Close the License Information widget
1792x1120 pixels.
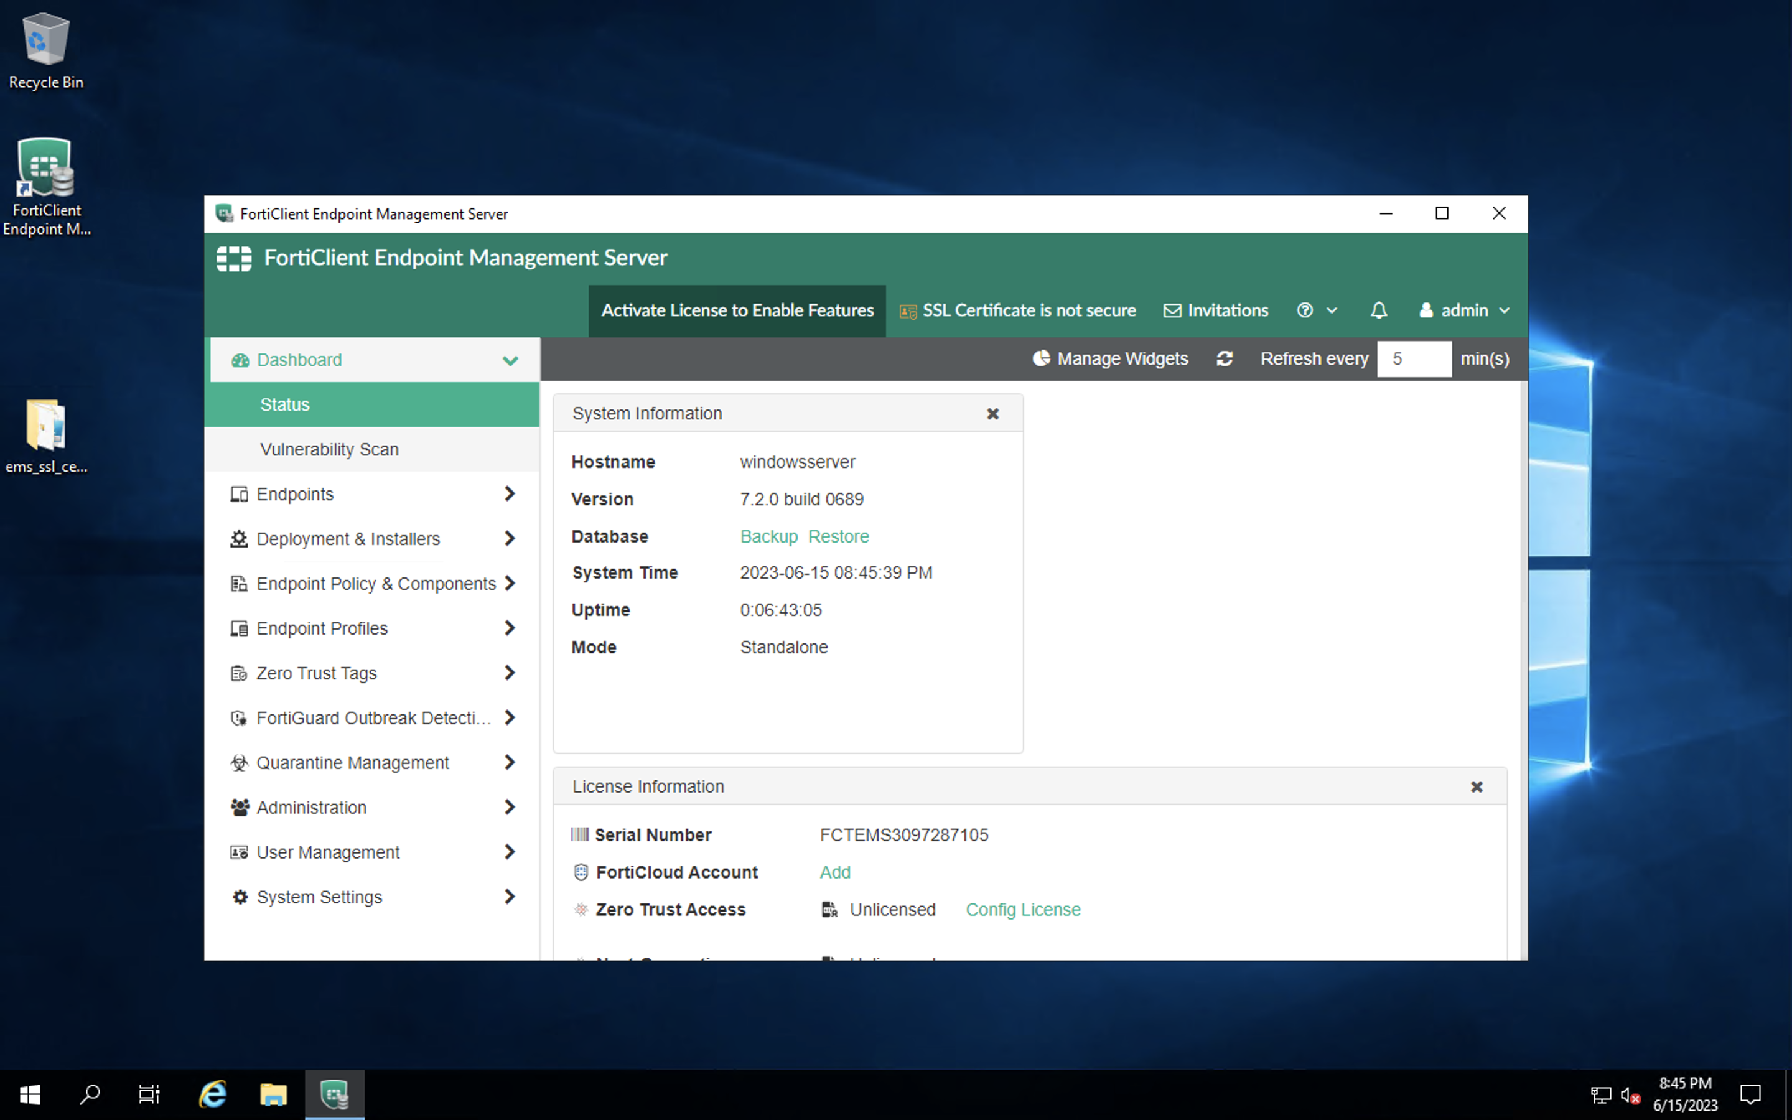click(x=1477, y=786)
